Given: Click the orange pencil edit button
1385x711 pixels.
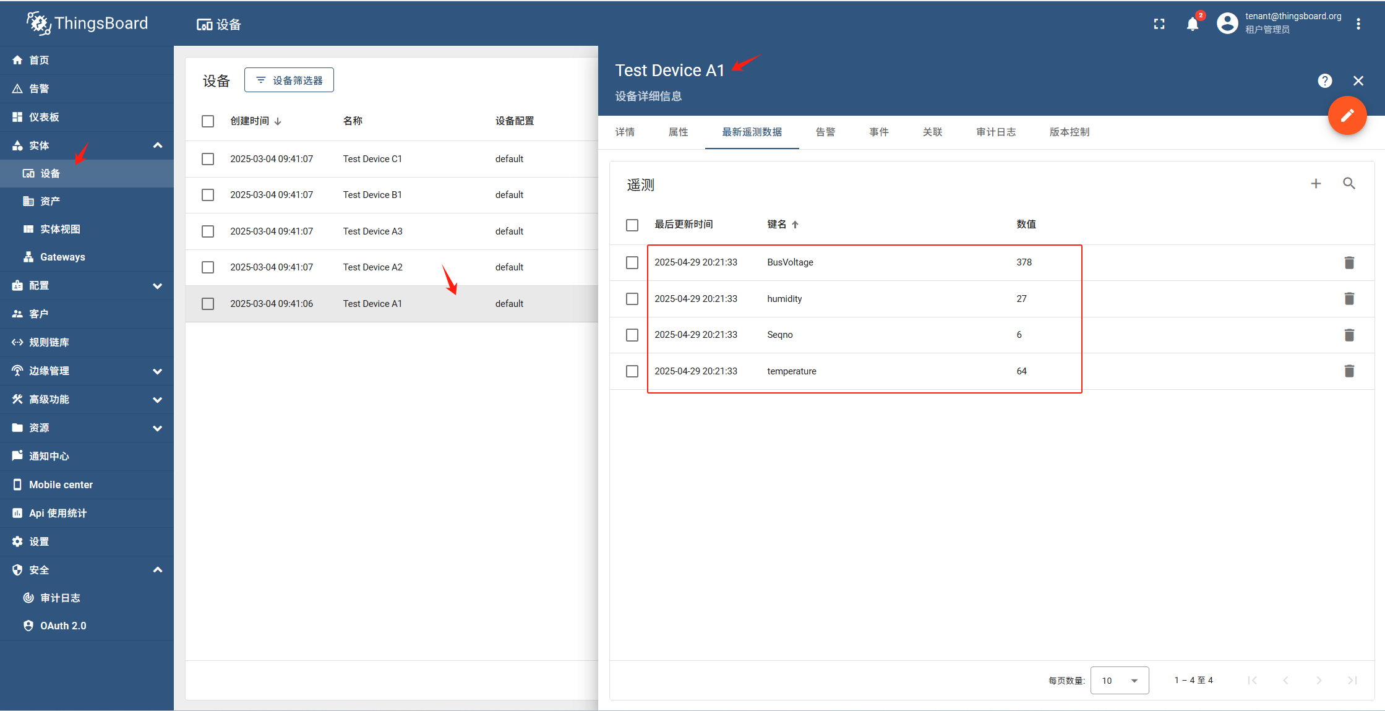Looking at the screenshot, I should click(x=1347, y=116).
